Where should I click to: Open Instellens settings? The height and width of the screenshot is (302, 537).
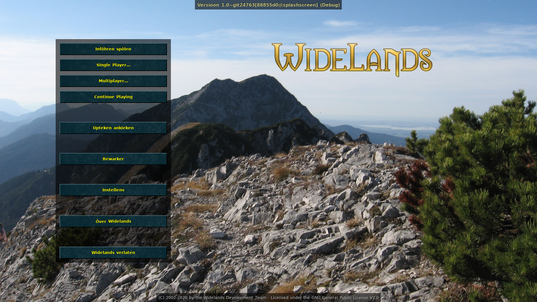pos(113,190)
